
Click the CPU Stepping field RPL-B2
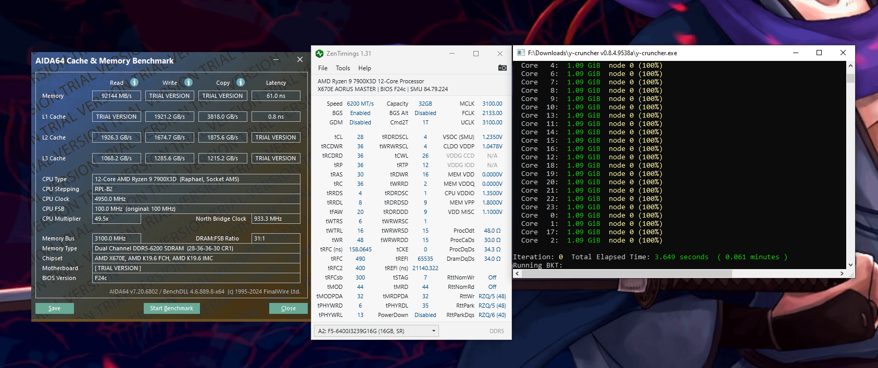(x=196, y=189)
